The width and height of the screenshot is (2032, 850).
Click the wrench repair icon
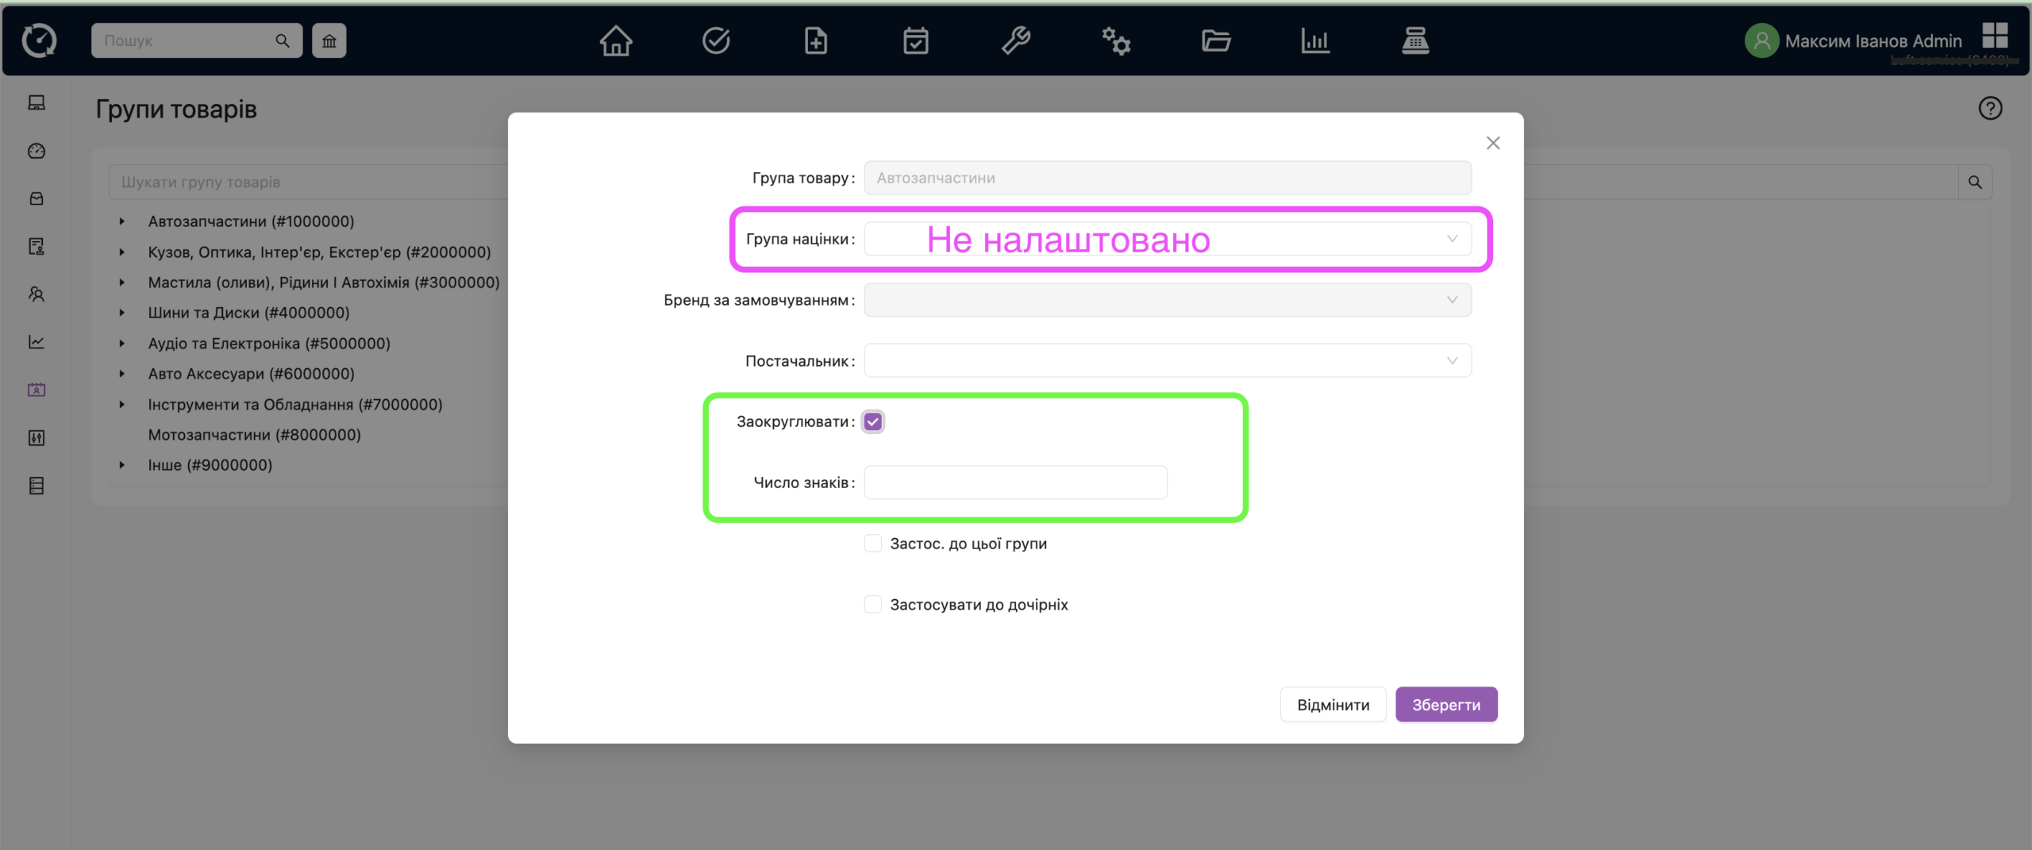pos(1015,40)
